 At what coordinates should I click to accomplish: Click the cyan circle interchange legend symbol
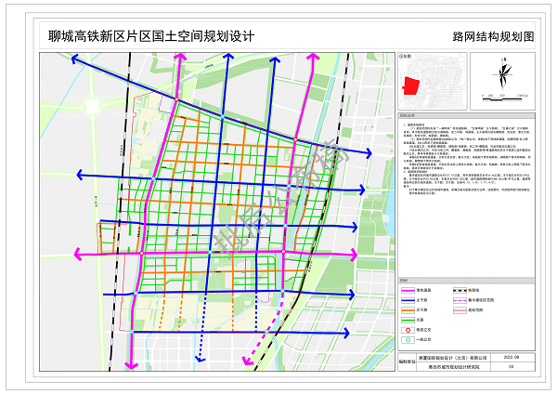pos(408,342)
